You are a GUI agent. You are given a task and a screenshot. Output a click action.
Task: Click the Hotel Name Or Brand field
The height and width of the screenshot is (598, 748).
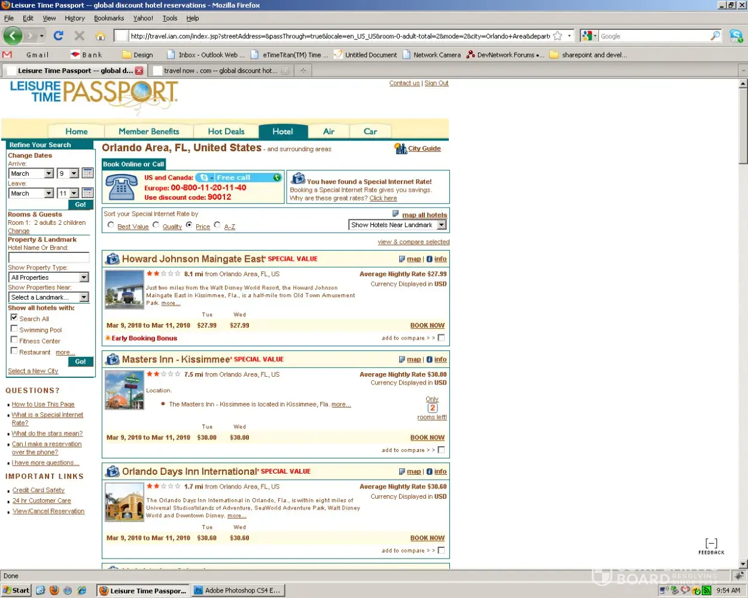coord(48,258)
